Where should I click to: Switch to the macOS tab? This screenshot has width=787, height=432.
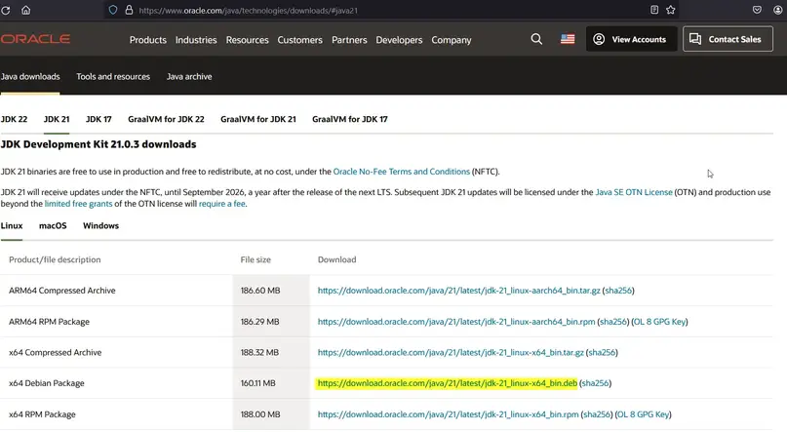pos(53,226)
